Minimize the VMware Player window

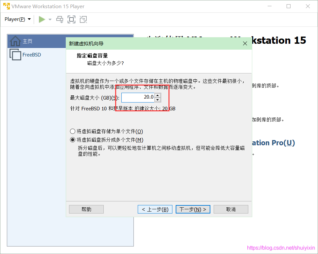click(270, 6)
